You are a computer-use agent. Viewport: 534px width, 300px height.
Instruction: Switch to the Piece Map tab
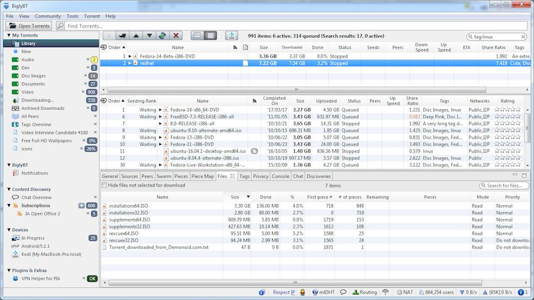point(202,177)
